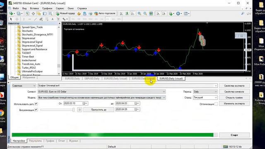Switch to the 'Результаты' tester tab
Viewport: 265px width, 149px height.
point(35,141)
